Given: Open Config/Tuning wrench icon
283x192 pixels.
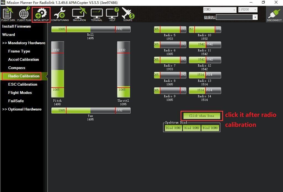Looking at the screenshot, I should 60,14.
